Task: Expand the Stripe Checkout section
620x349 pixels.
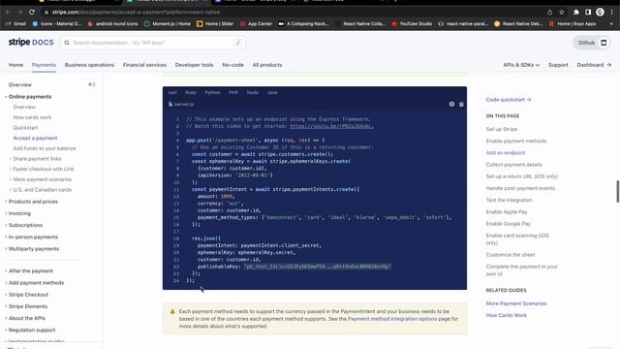Action: coord(6,295)
